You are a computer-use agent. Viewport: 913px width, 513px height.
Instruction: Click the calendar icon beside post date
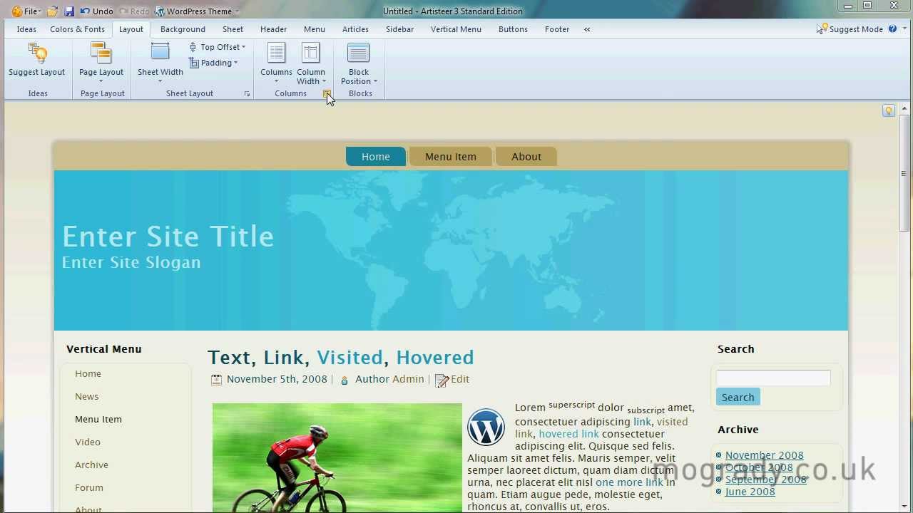pyautogui.click(x=217, y=380)
